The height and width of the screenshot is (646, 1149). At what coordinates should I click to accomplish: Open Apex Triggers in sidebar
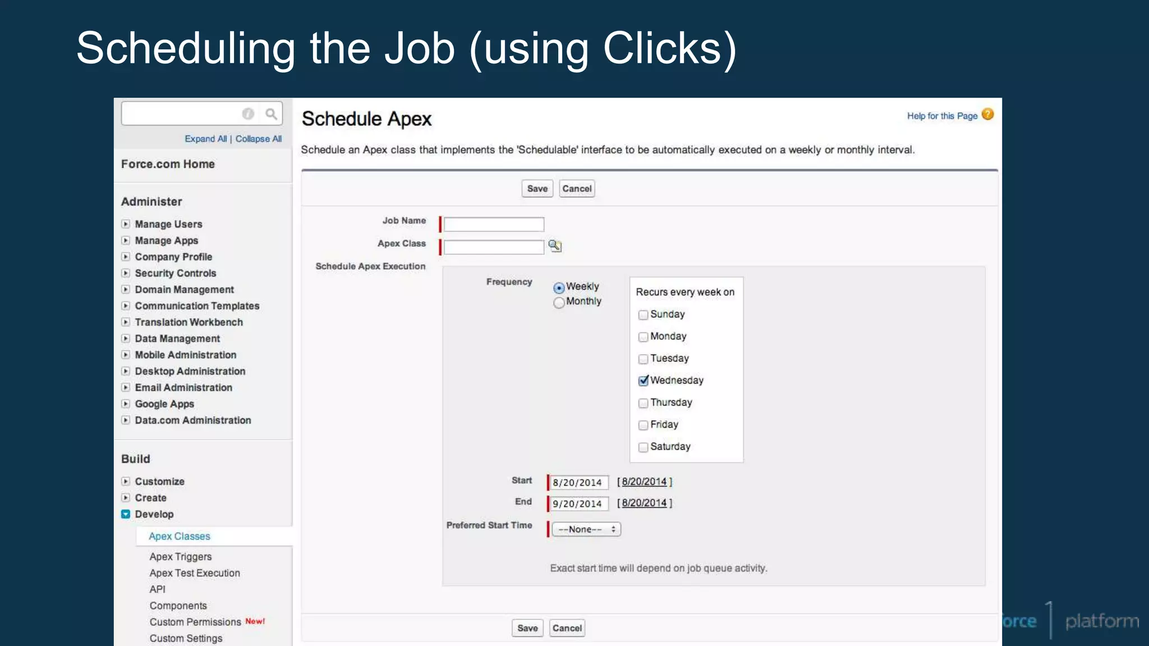(x=181, y=557)
